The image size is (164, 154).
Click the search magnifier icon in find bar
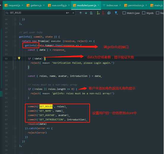pos(7,13)
